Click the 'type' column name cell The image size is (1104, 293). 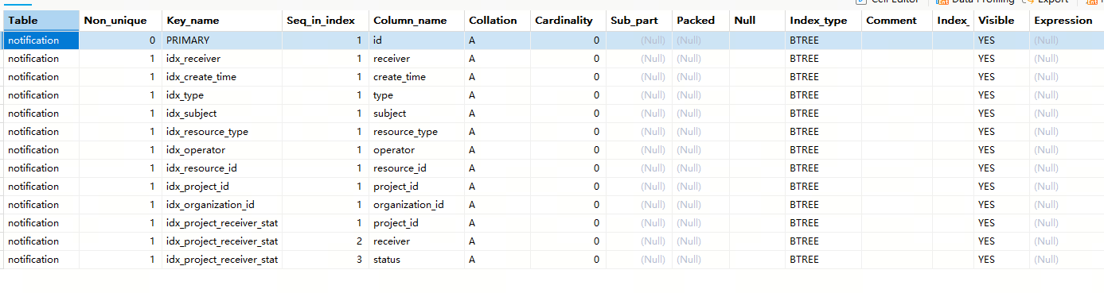[416, 94]
